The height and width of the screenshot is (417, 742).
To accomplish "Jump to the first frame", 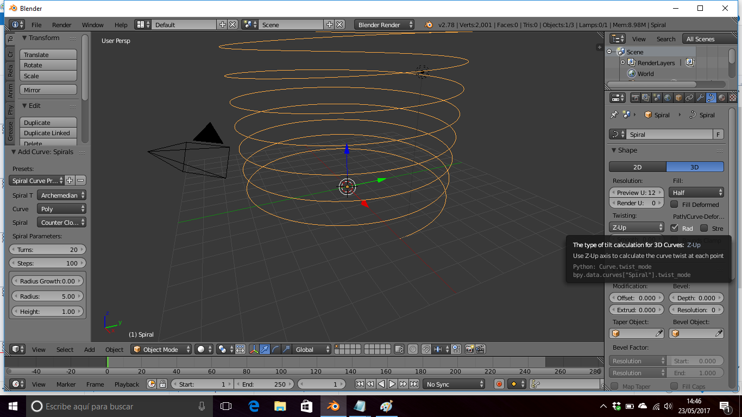I will click(360, 384).
